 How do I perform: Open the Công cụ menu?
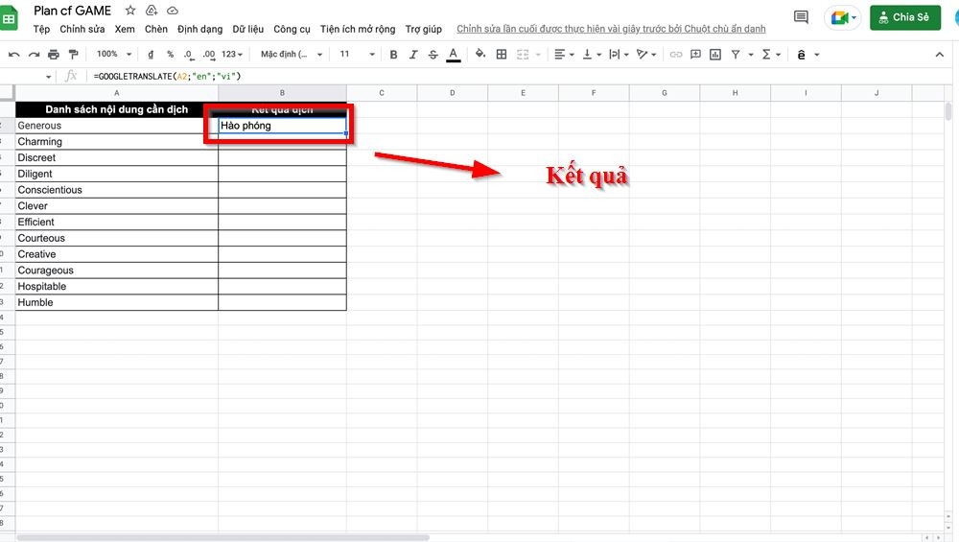tap(292, 29)
